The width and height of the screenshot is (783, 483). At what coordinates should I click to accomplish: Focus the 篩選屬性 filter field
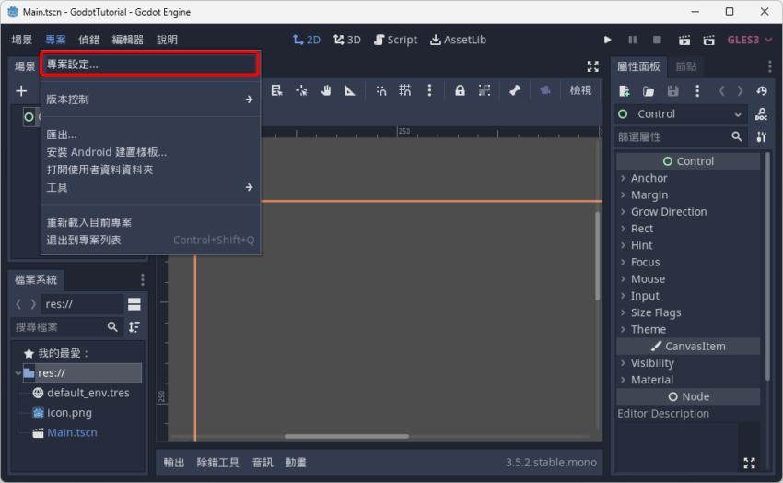[x=679, y=136]
